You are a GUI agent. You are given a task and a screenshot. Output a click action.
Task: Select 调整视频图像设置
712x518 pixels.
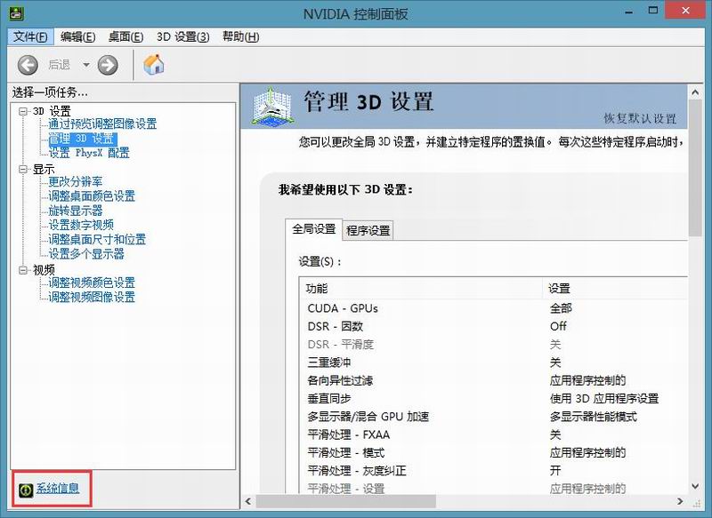[92, 298]
